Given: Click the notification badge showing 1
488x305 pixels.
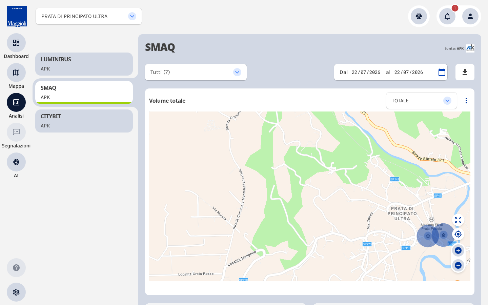Looking at the screenshot, I should pos(455,8).
